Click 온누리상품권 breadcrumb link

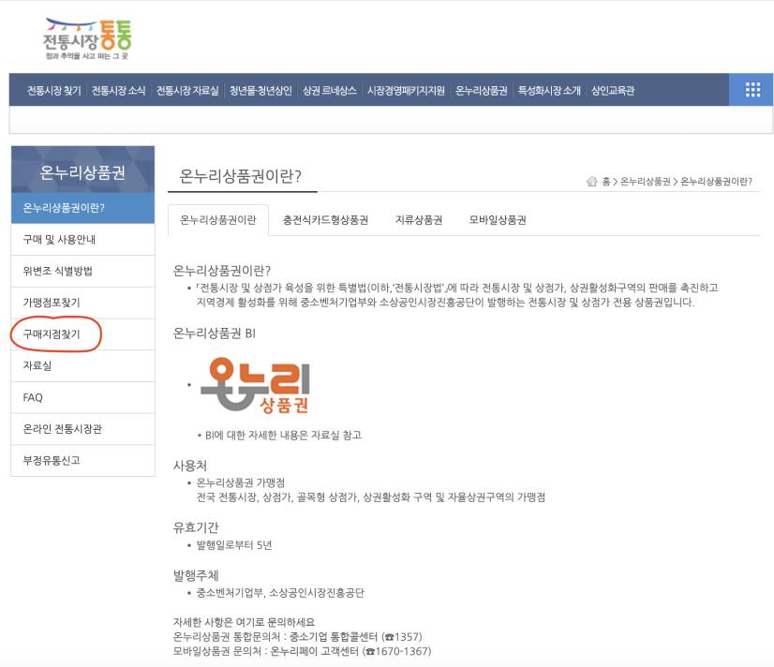(646, 182)
